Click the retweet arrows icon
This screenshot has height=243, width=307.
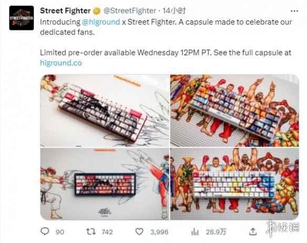(x=91, y=231)
